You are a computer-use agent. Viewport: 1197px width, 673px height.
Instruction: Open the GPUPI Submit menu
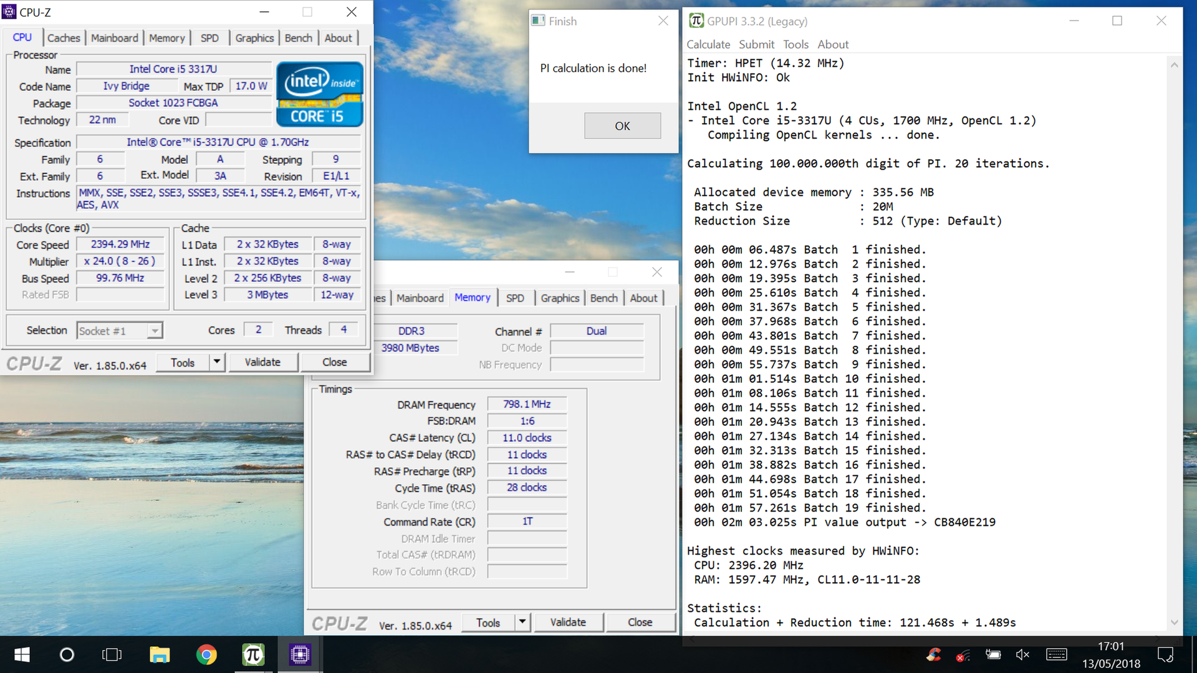[x=756, y=44]
